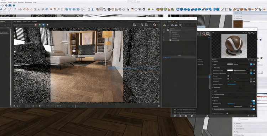Click the brown wood material thumbnail in SketchUp tray
The width and height of the screenshot is (267, 136).
238,24
